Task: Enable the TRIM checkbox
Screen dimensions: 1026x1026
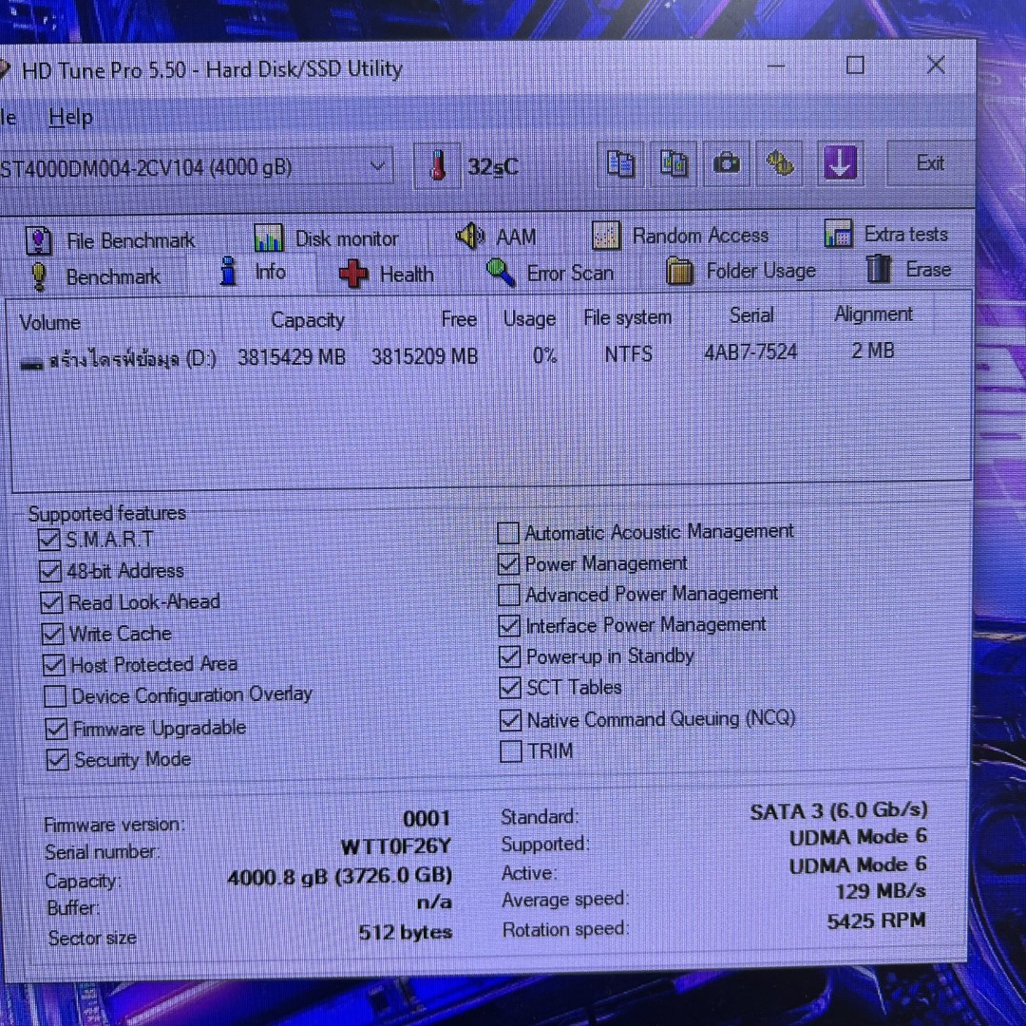Action: coord(511,751)
